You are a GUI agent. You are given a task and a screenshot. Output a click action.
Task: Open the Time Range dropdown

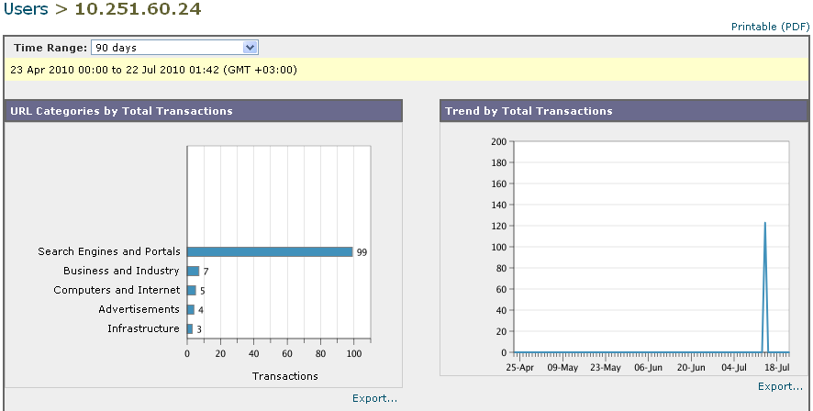click(174, 48)
